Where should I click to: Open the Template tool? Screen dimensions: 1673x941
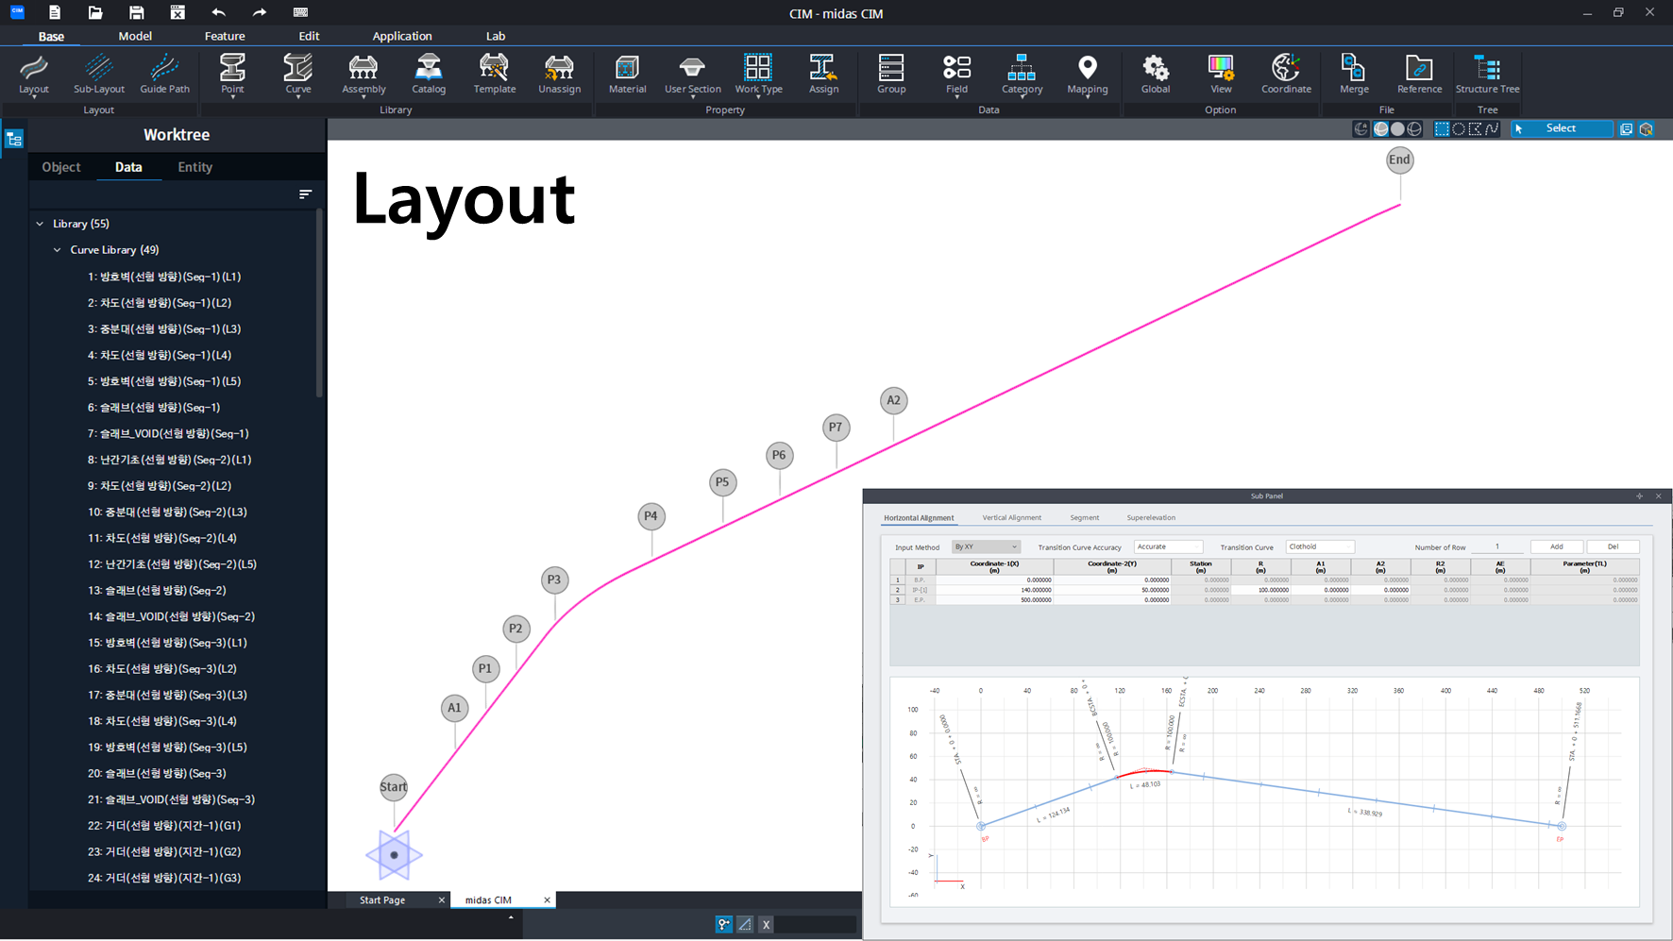[x=494, y=75]
